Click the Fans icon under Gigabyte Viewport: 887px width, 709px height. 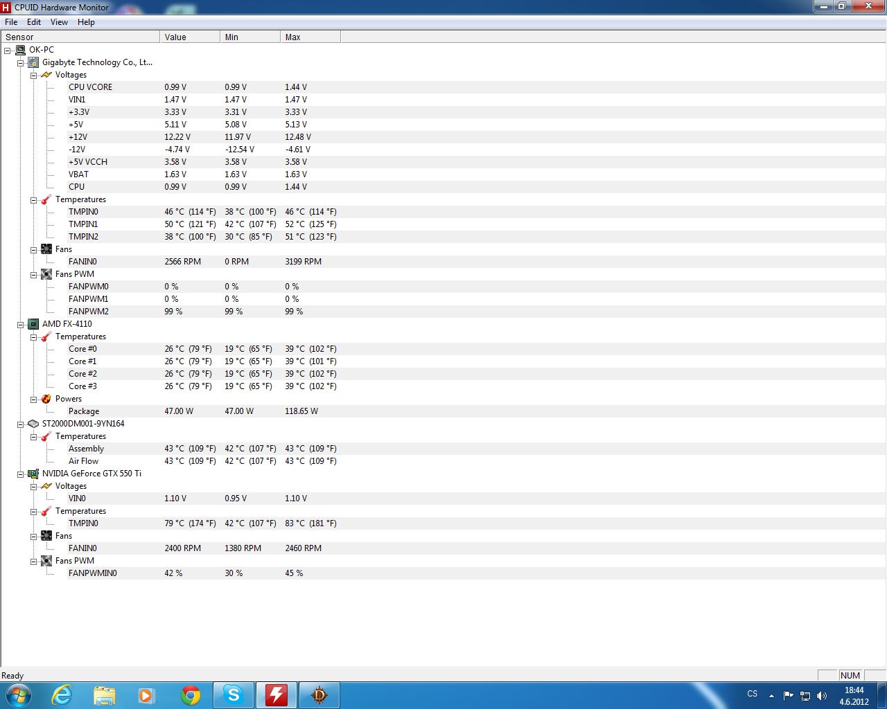point(46,249)
